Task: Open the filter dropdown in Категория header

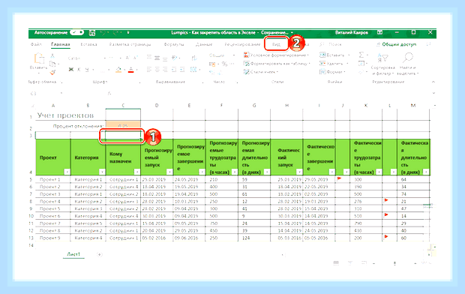Action: pyautogui.click(x=102, y=172)
